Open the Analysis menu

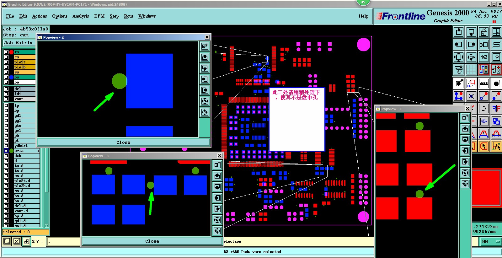81,16
